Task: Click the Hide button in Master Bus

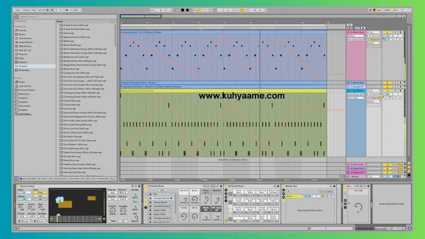Action: [330, 192]
